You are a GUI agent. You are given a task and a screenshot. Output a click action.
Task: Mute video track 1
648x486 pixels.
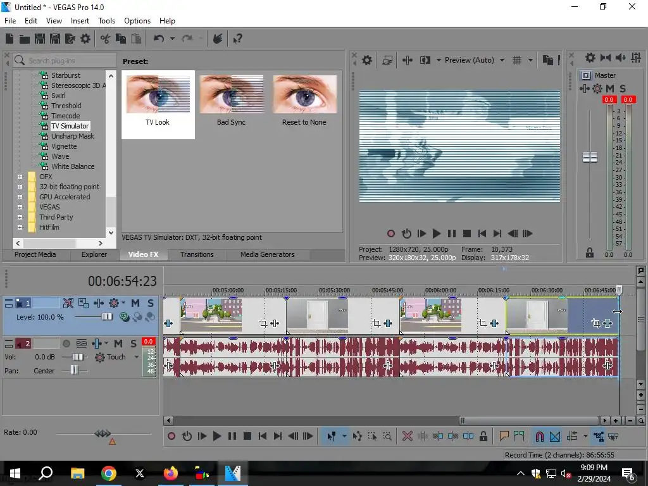pos(135,303)
